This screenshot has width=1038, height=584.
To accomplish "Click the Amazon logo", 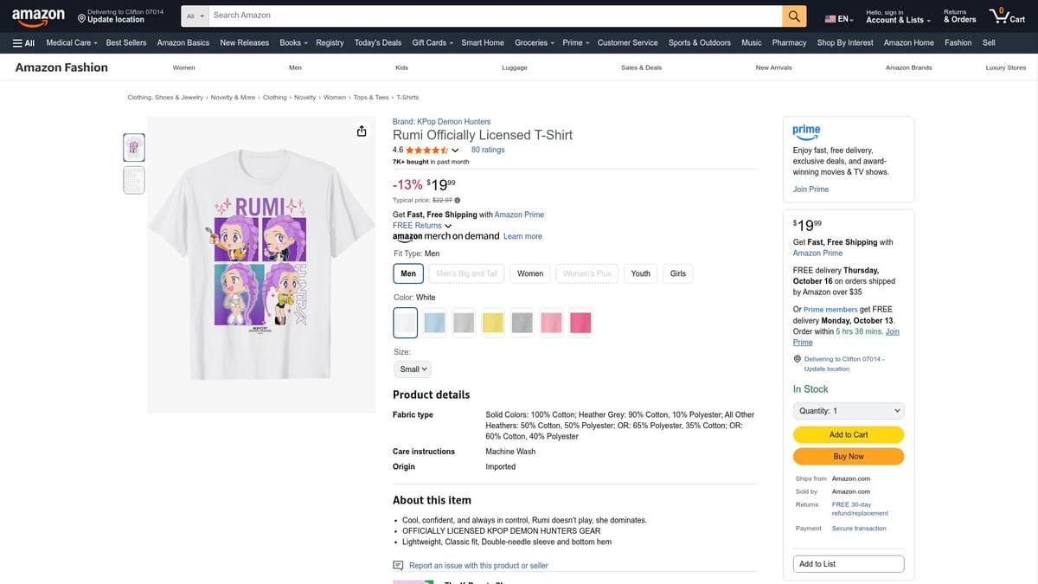I will coord(38,15).
